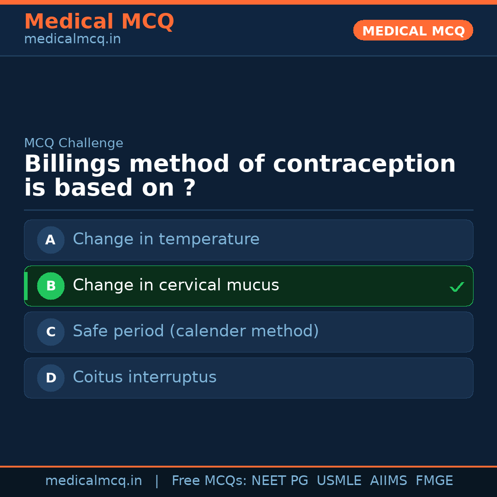Choose 'Safe period (calender method)' answer
The width and height of the screenshot is (497, 497).
click(x=196, y=331)
